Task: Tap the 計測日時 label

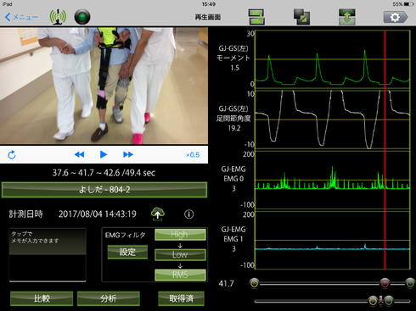Action: (x=26, y=214)
